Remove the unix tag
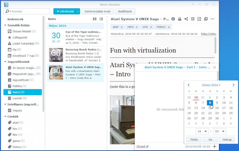 click(x=151, y=27)
